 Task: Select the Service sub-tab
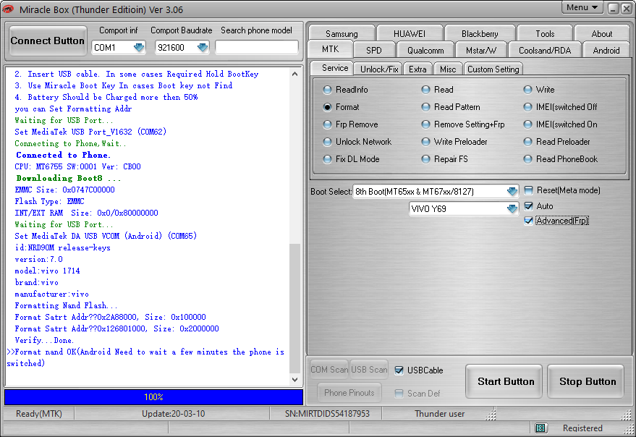[x=333, y=68]
